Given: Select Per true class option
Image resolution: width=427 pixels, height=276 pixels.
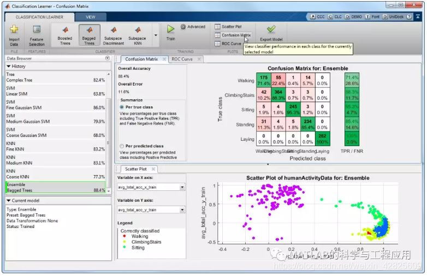Looking at the screenshot, I should 122,107.
